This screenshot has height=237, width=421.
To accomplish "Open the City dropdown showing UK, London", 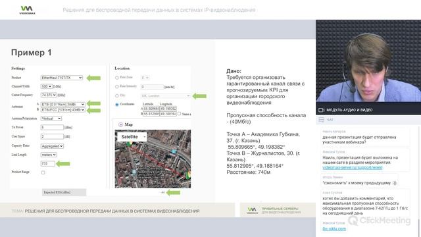I will (x=166, y=95).
